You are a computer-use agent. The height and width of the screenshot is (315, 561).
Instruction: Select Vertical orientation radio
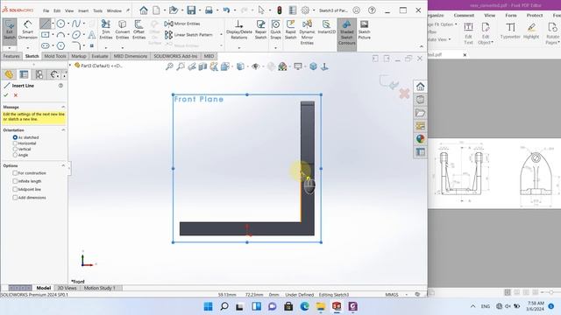tap(15, 149)
